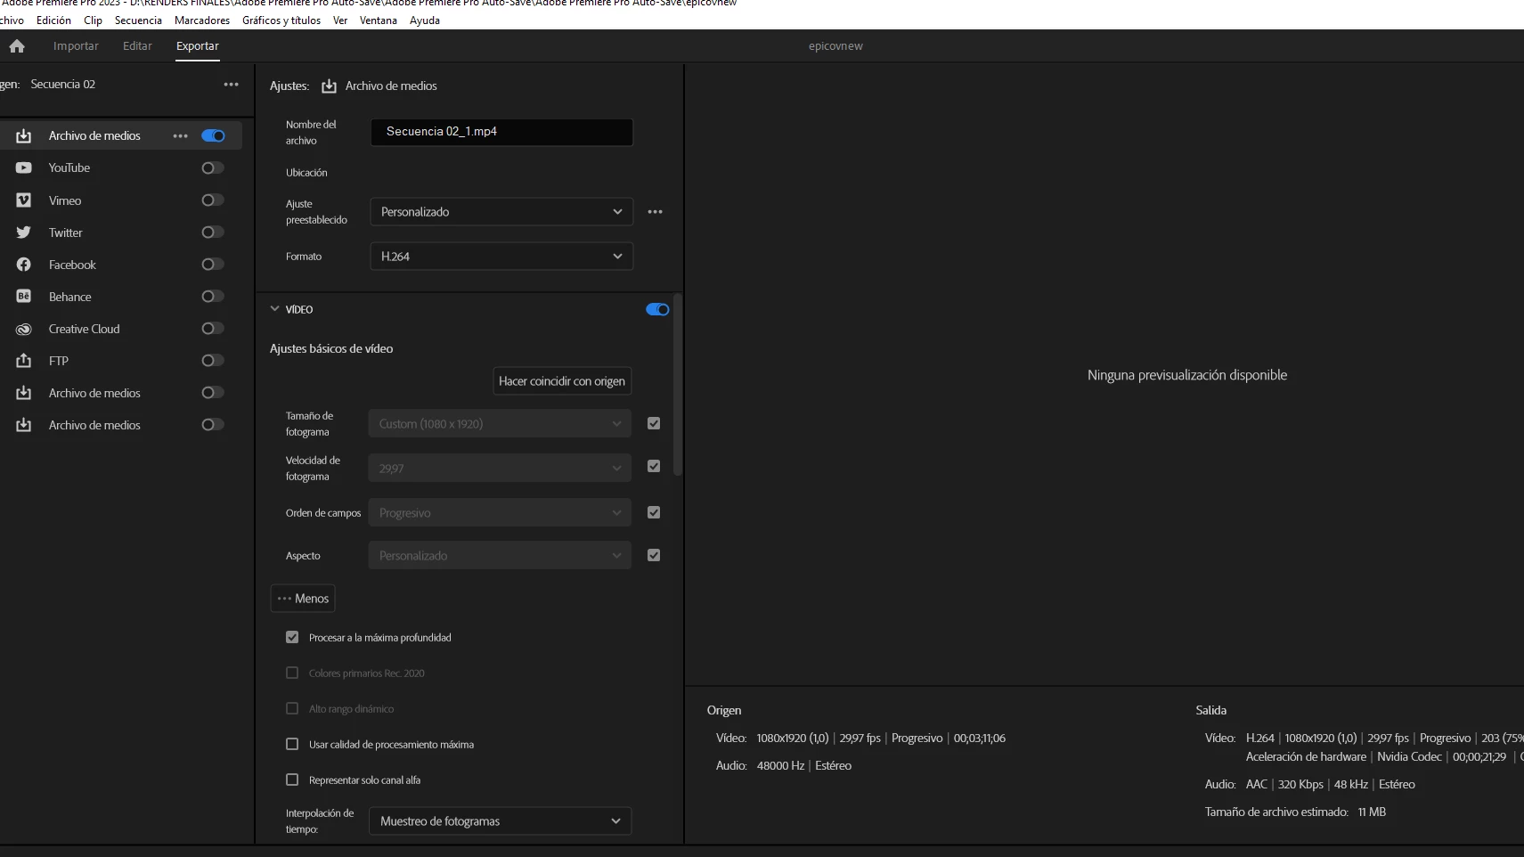Image resolution: width=1524 pixels, height=857 pixels.
Task: Open the Ventana menu
Action: [379, 20]
